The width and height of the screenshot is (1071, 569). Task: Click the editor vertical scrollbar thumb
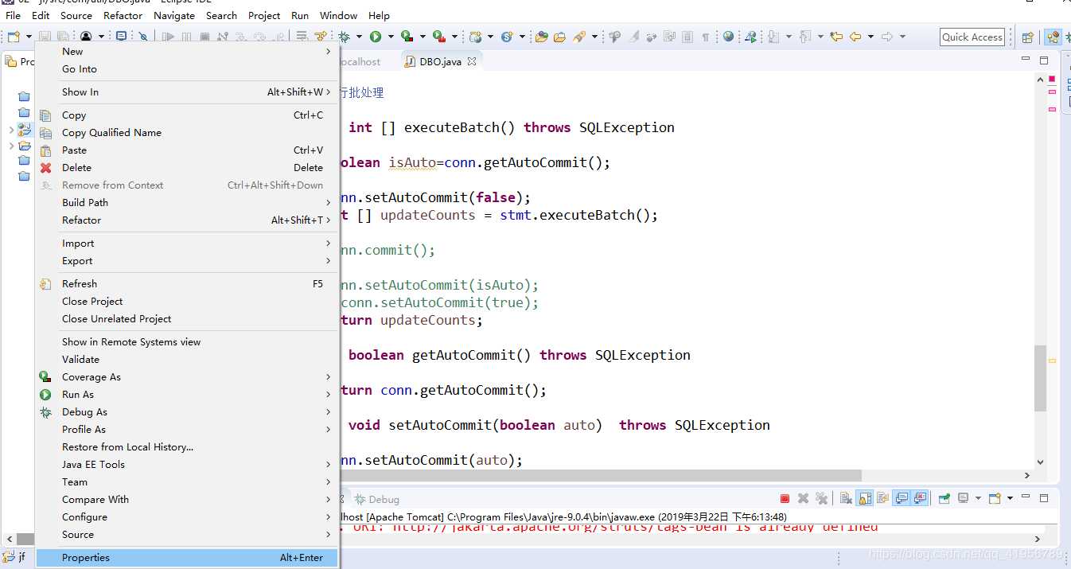click(1040, 379)
